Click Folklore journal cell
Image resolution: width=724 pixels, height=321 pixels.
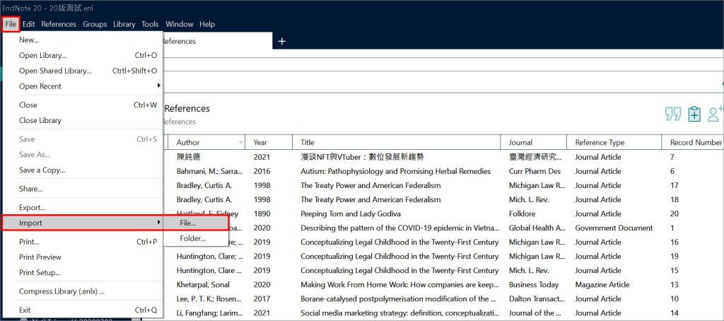522,214
